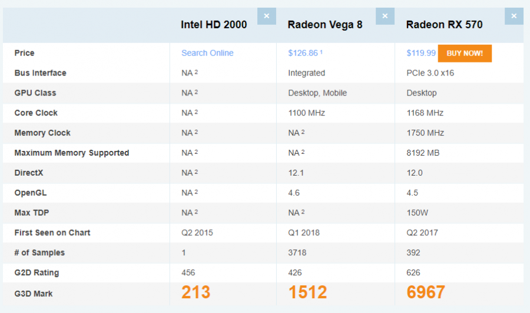
Task: Click the Memory Clock row label
Action: pos(42,133)
